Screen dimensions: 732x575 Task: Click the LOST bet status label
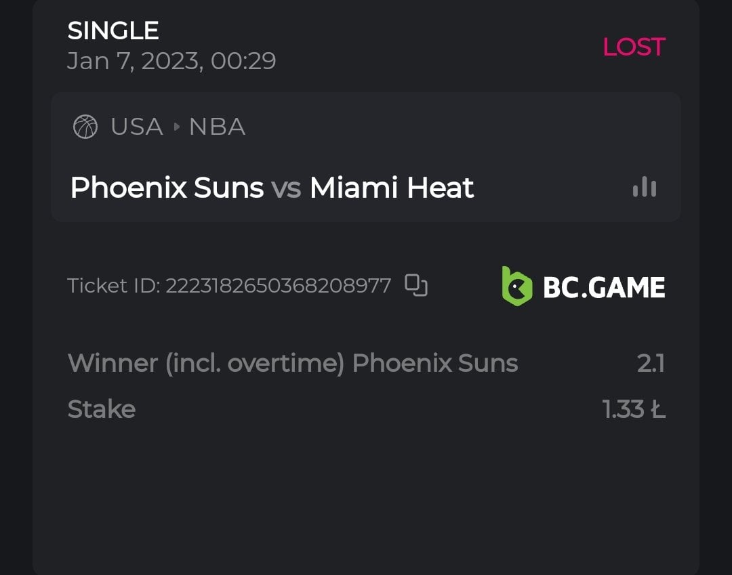click(634, 47)
